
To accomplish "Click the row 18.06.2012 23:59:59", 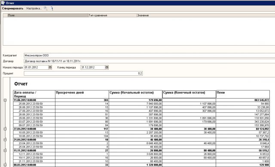I will pos(141,136).
